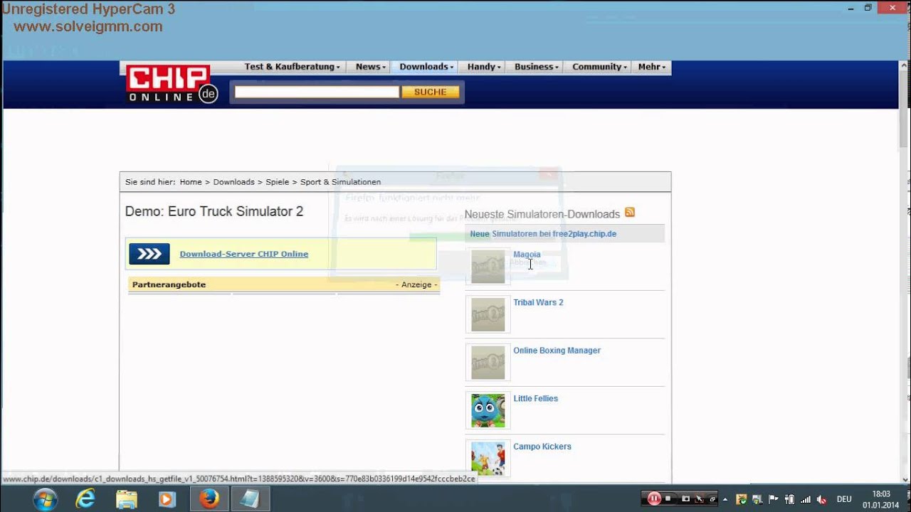
Task: Open the Tribal Wars 2 title link
Action: 538,302
